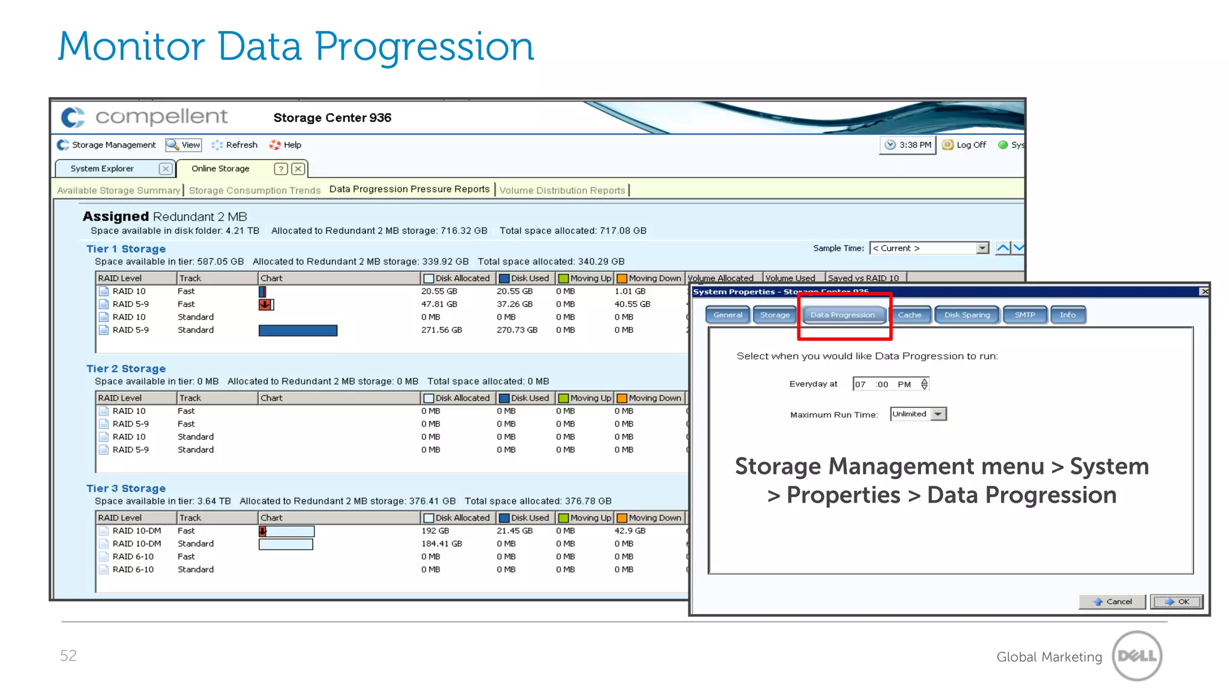Close the System Explorer tab
Viewport: 1229px width, 691px height.
tap(166, 169)
